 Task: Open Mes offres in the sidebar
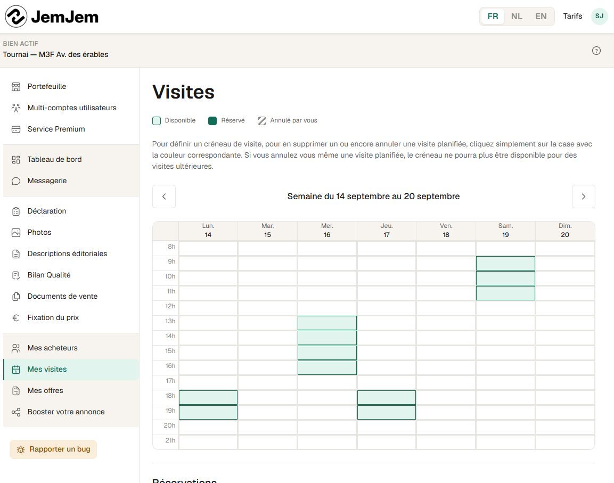(x=71, y=391)
